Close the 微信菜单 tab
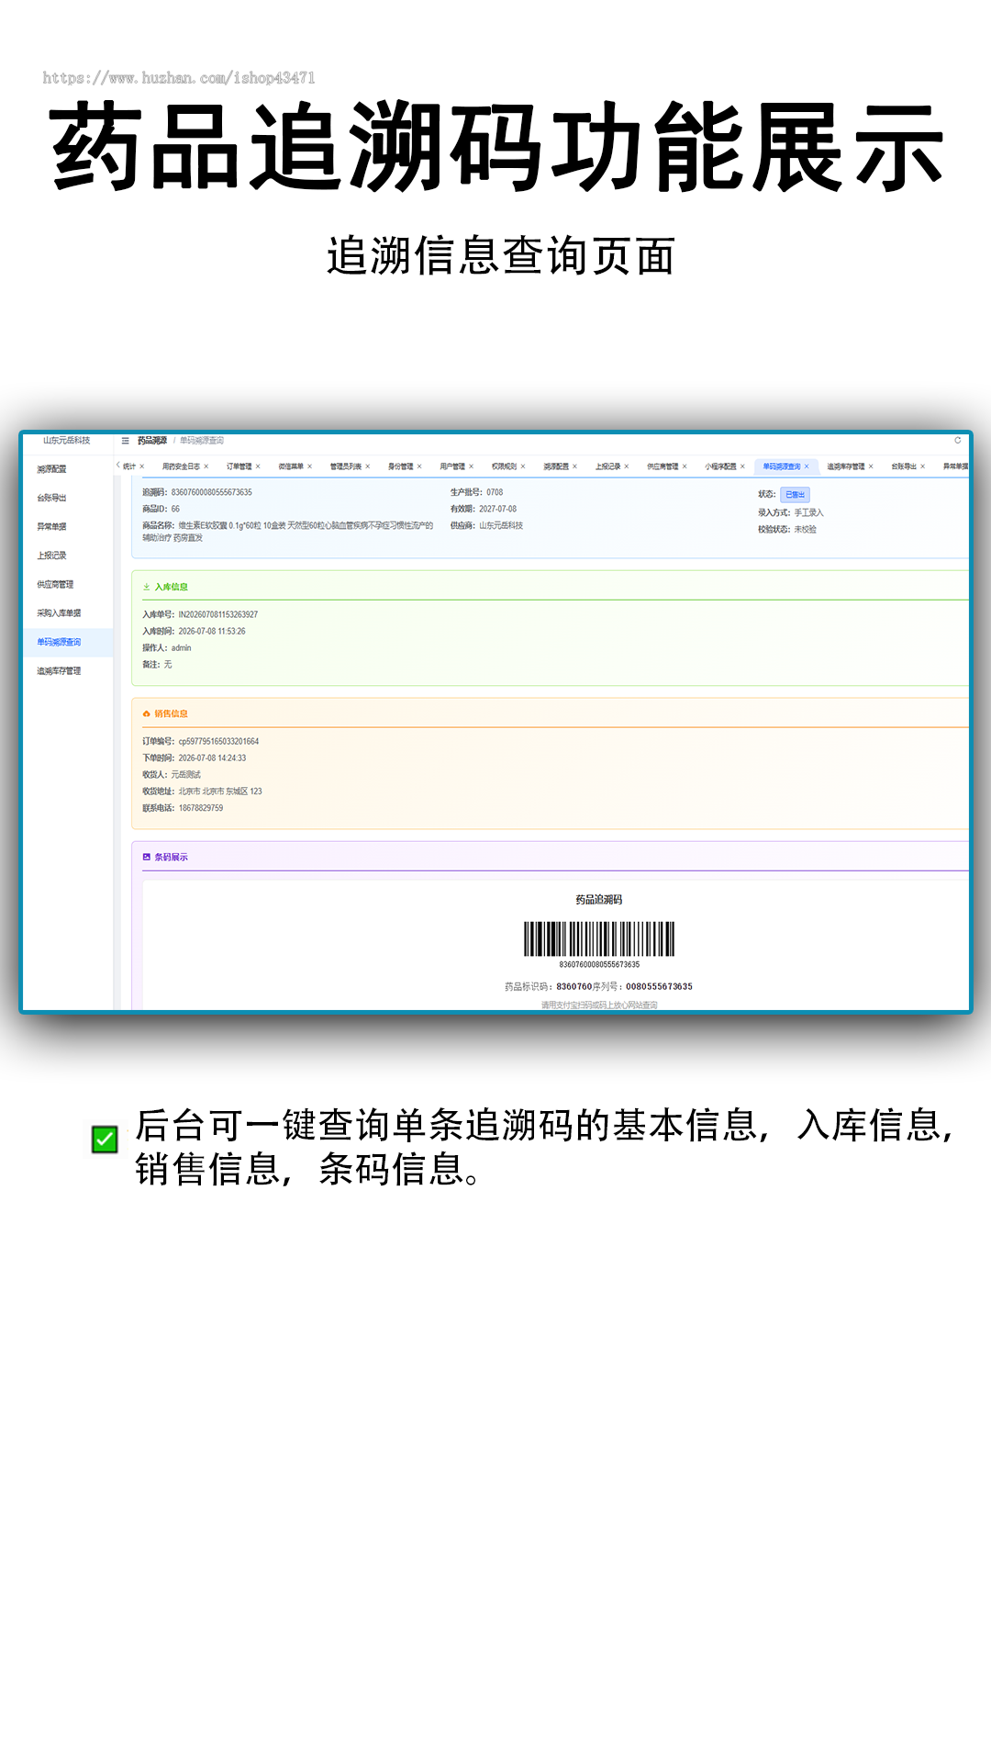 pos(310,466)
